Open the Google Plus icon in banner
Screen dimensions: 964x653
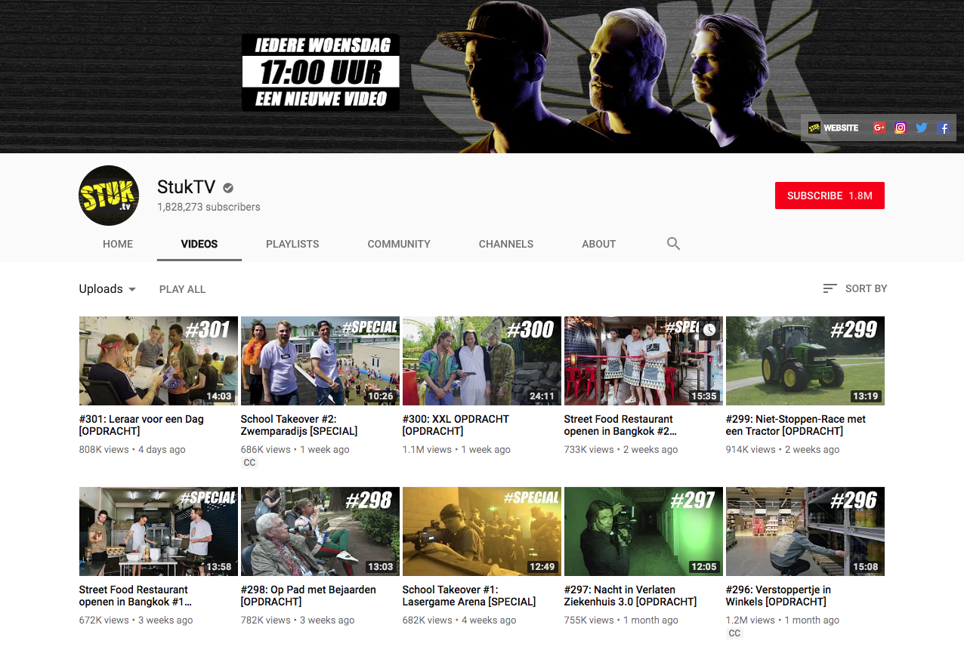click(879, 128)
